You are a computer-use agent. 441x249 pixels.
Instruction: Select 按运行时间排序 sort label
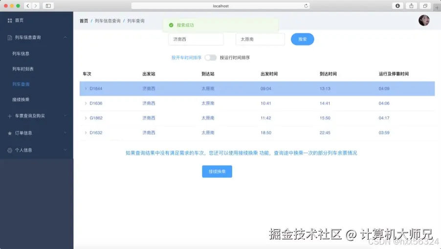coord(235,58)
